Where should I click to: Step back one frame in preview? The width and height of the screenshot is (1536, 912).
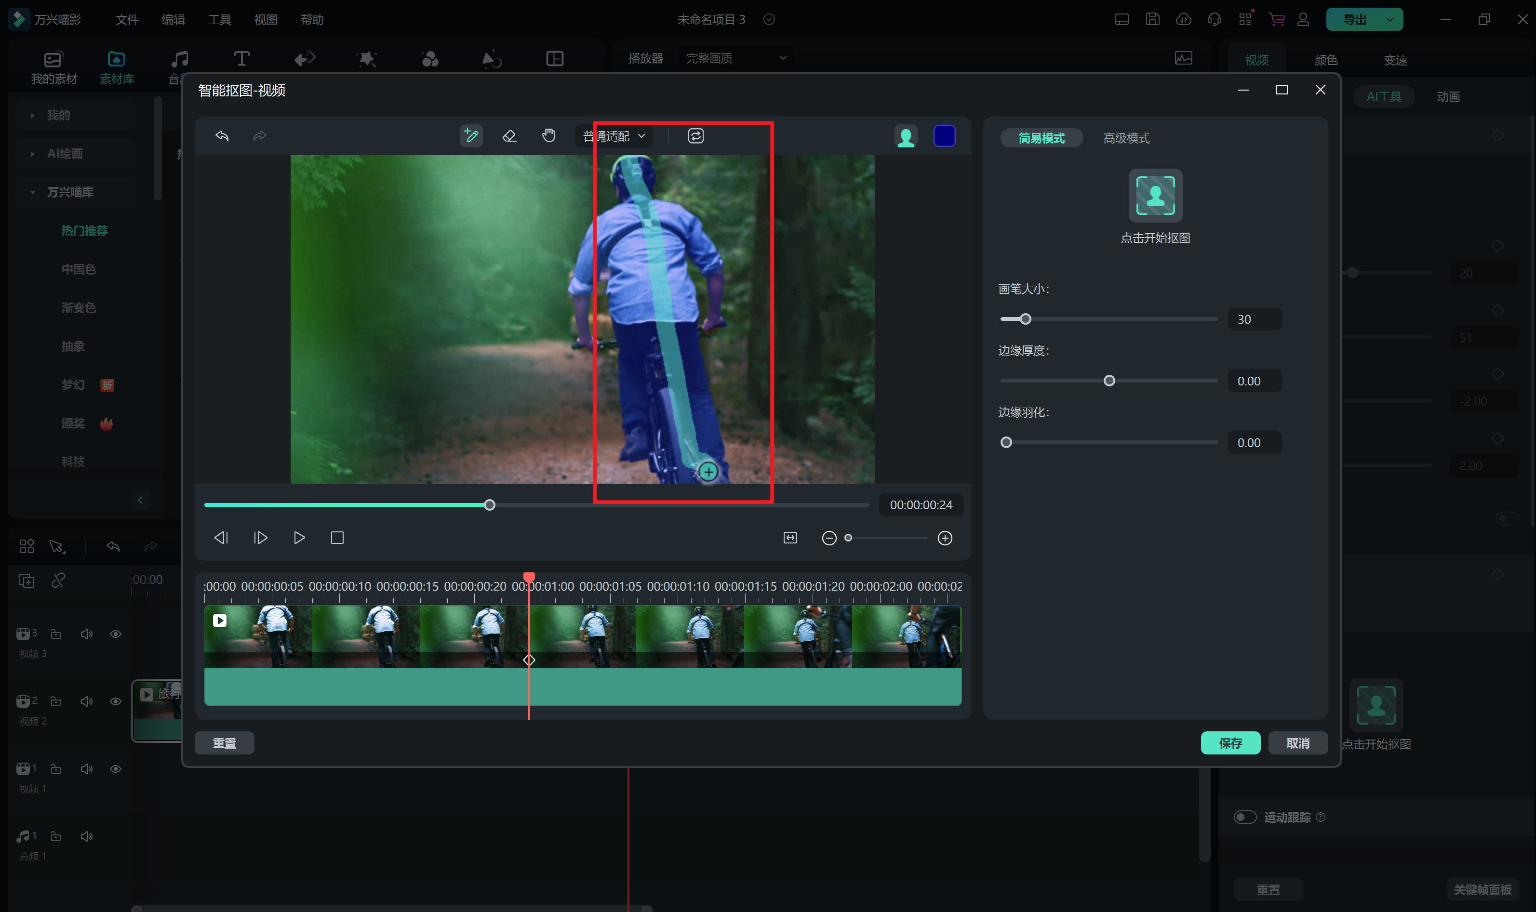tap(221, 538)
